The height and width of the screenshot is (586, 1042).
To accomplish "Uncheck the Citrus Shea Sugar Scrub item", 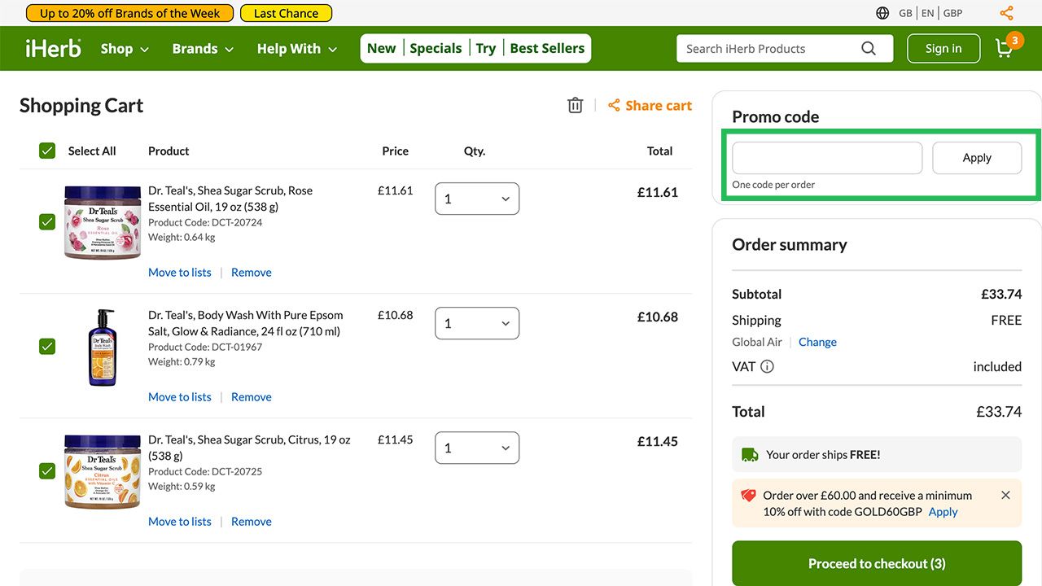I will (47, 470).
